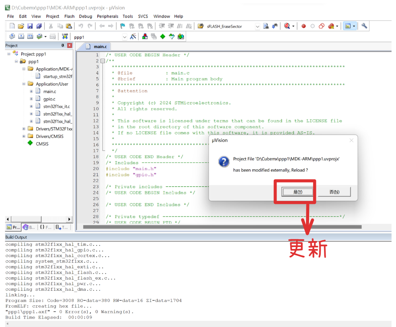Switch to the Templates tab in the Project panel
This screenshot has width=396, height=327.
(x=62, y=227)
